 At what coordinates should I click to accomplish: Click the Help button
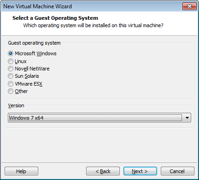(21, 171)
